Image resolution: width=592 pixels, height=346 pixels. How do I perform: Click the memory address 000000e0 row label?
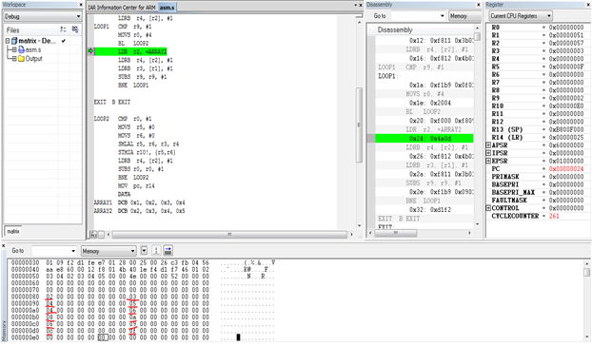(x=25, y=337)
